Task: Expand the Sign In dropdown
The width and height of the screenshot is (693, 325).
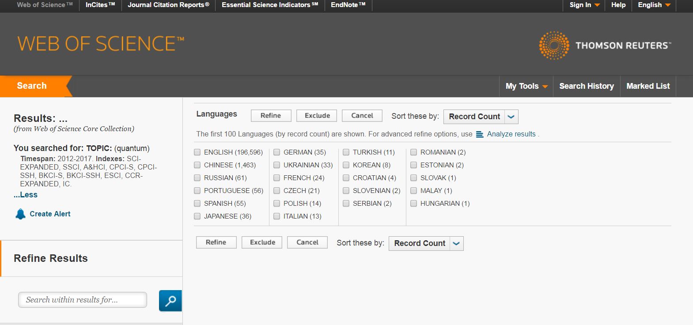Action: pyautogui.click(x=584, y=5)
